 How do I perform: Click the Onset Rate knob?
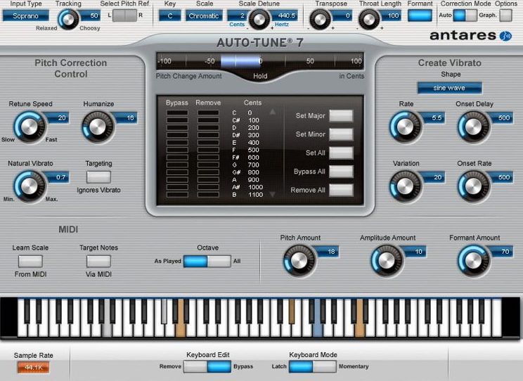[x=473, y=186]
